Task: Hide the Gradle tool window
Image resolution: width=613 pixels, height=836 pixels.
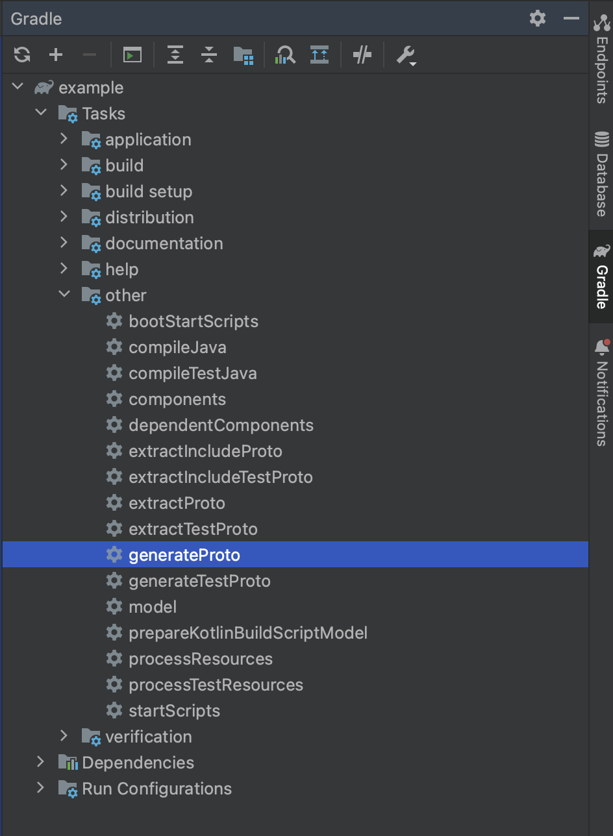Action: [571, 18]
